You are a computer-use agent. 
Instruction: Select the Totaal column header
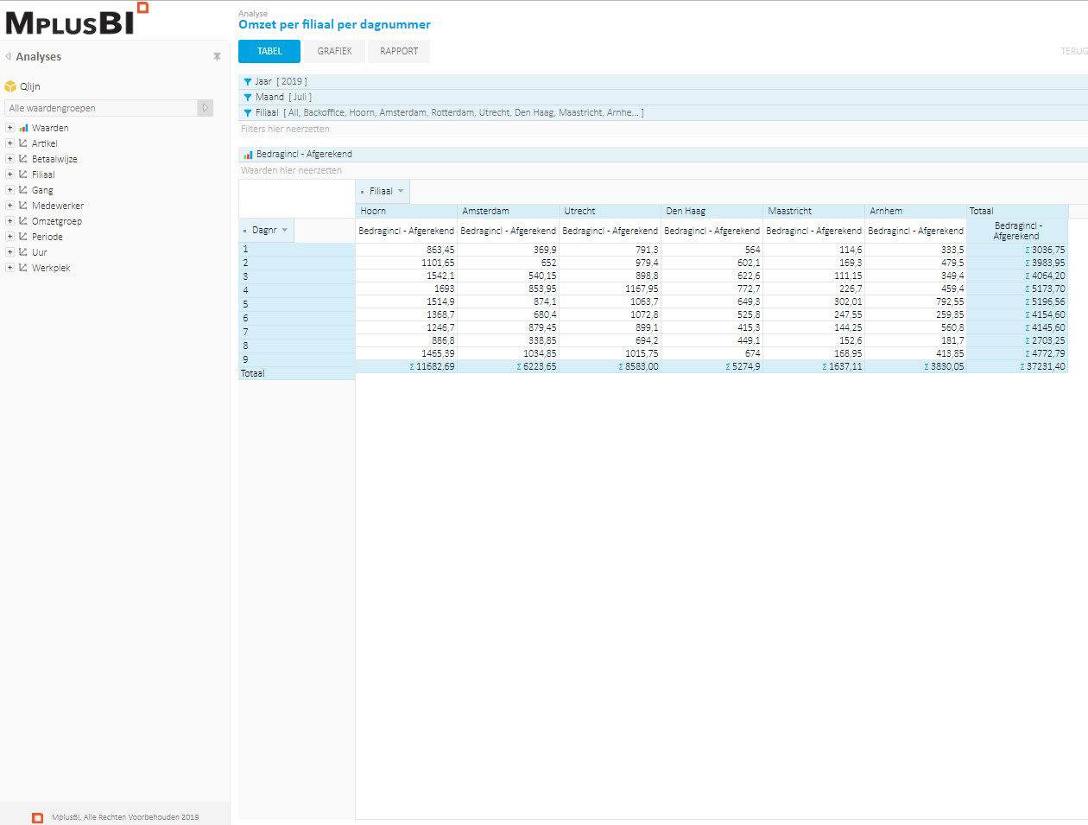tap(1017, 211)
